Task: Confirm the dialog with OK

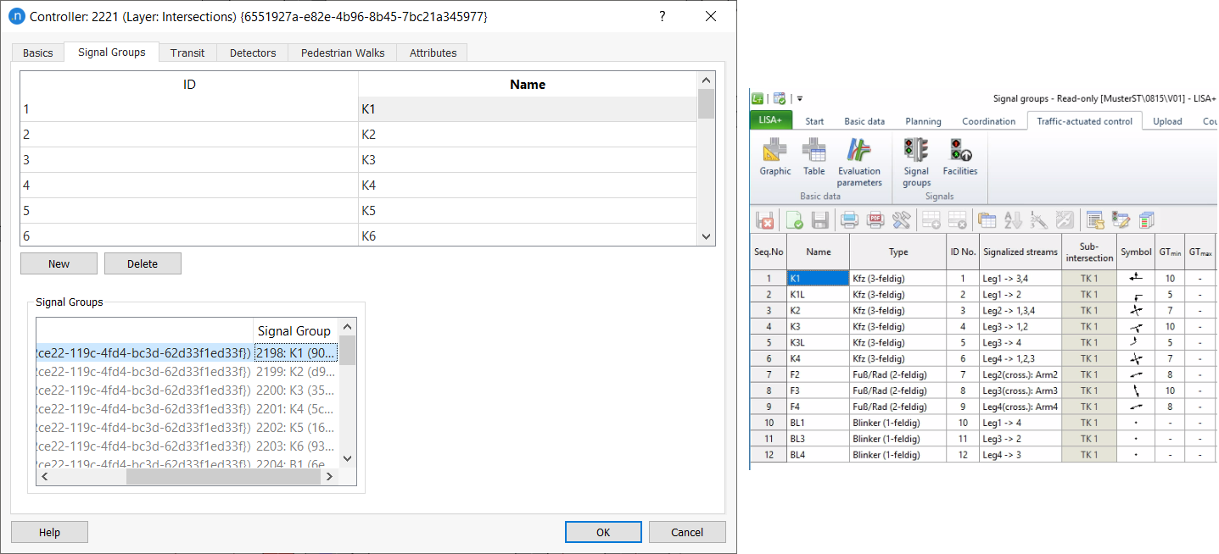Action: pyautogui.click(x=602, y=532)
